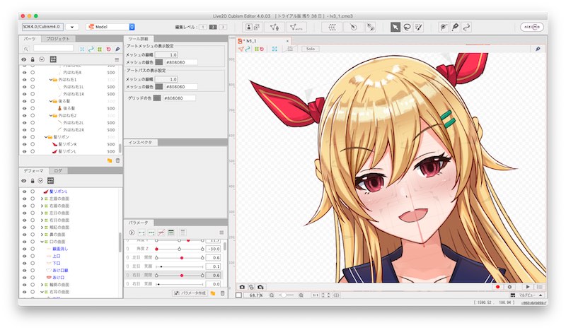Open the SDK version dropdown arrow
Image resolution: width=566 pixels, height=330 pixels.
coord(72,27)
